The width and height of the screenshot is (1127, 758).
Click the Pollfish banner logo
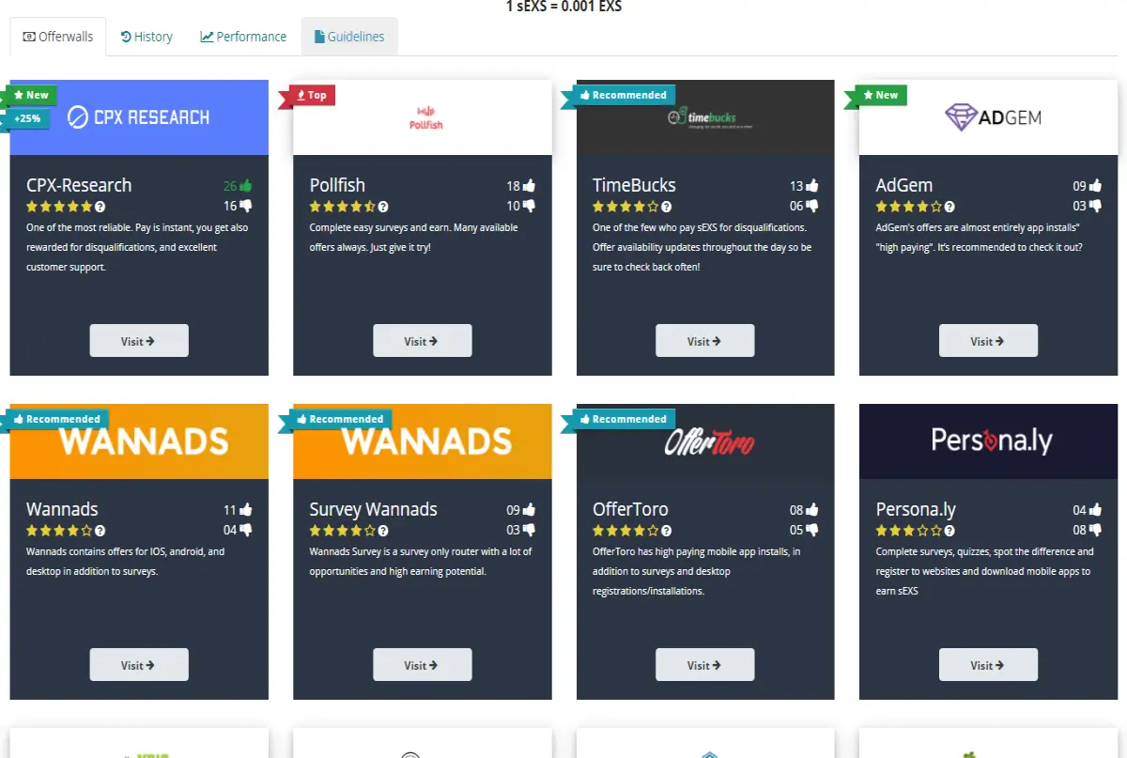pos(426,117)
